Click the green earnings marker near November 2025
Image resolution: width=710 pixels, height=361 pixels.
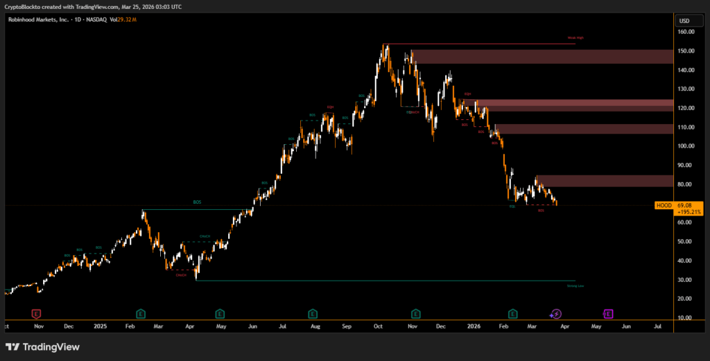(x=416, y=314)
